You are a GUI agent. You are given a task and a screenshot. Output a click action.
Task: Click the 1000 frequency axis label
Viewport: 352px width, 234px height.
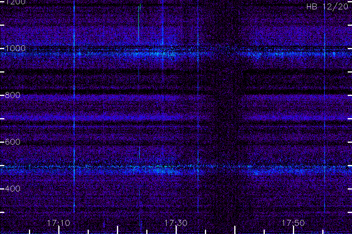(x=15, y=48)
